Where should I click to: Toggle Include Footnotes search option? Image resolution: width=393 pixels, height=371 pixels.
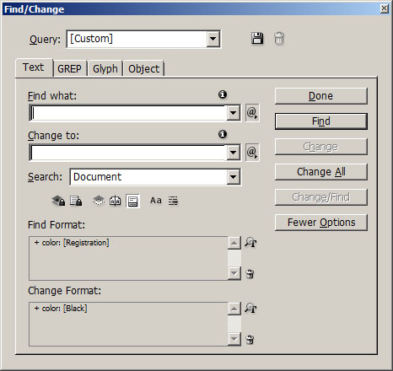click(x=132, y=201)
